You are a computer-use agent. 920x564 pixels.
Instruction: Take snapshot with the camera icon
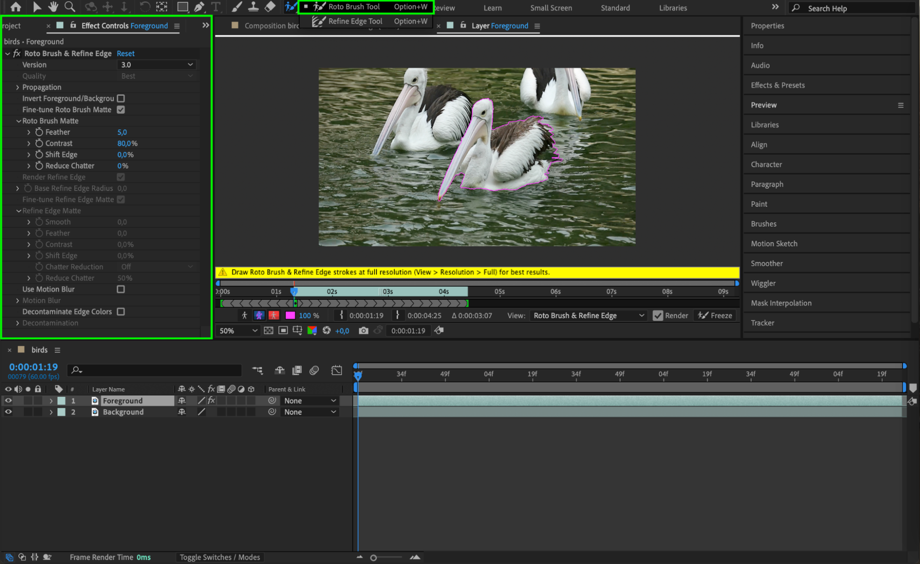[x=364, y=331]
